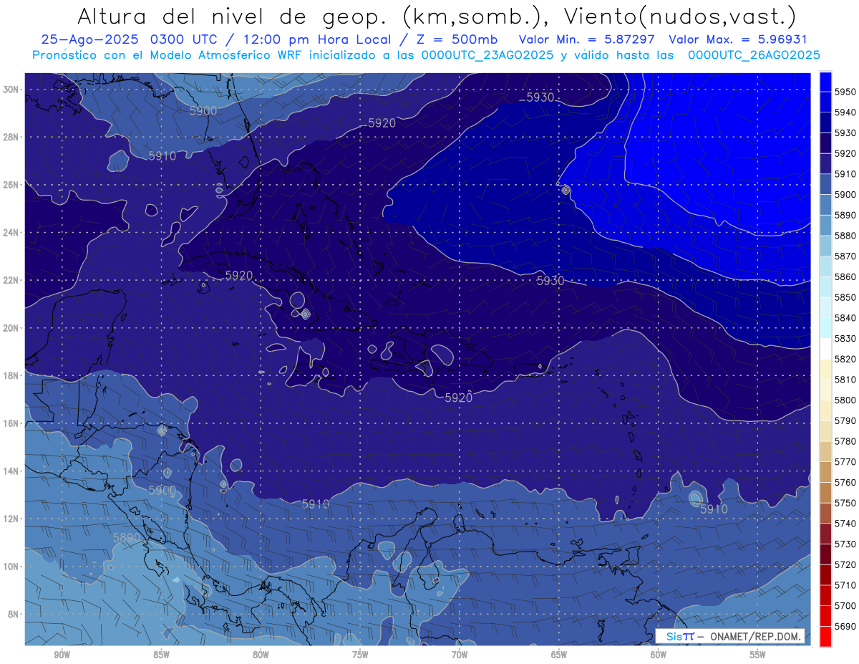Click the '0000UTC_26AGO2025' valid-until time
The image size is (859, 664).
click(x=754, y=55)
